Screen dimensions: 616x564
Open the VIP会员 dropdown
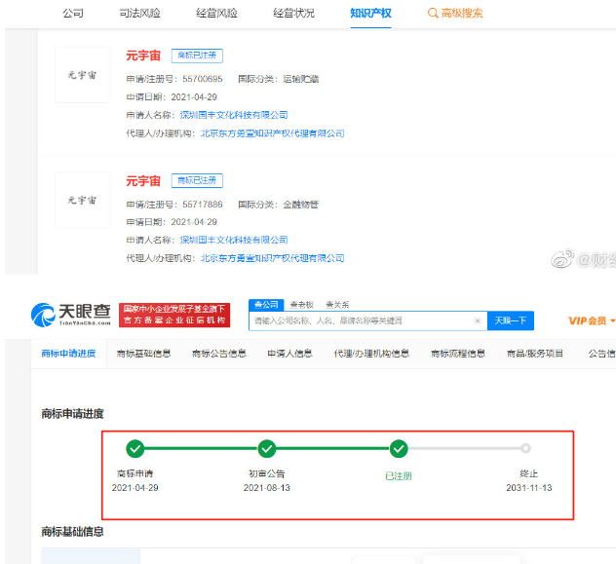tap(592, 320)
